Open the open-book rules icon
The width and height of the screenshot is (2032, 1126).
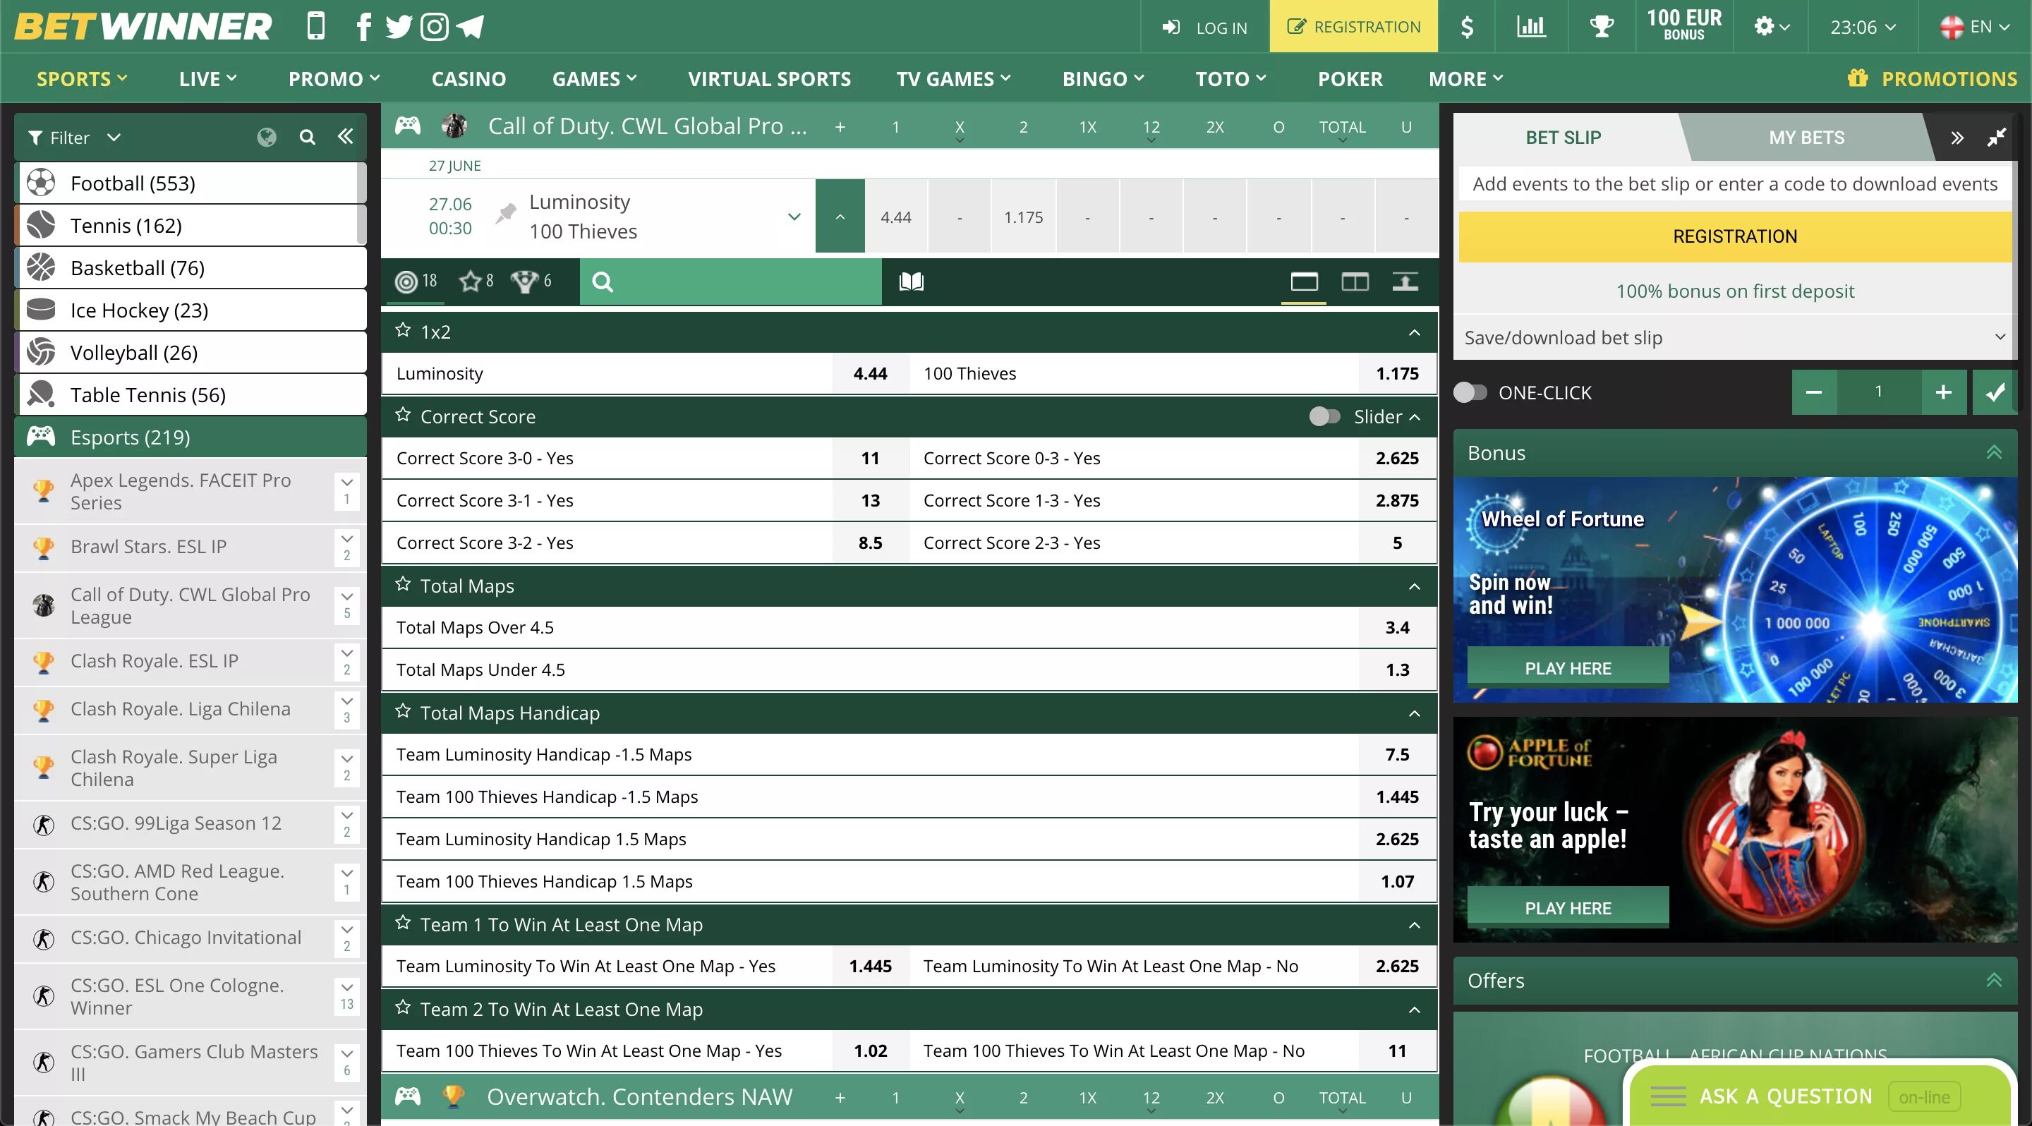pyautogui.click(x=911, y=281)
